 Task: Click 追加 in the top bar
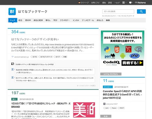[x=104, y=3]
